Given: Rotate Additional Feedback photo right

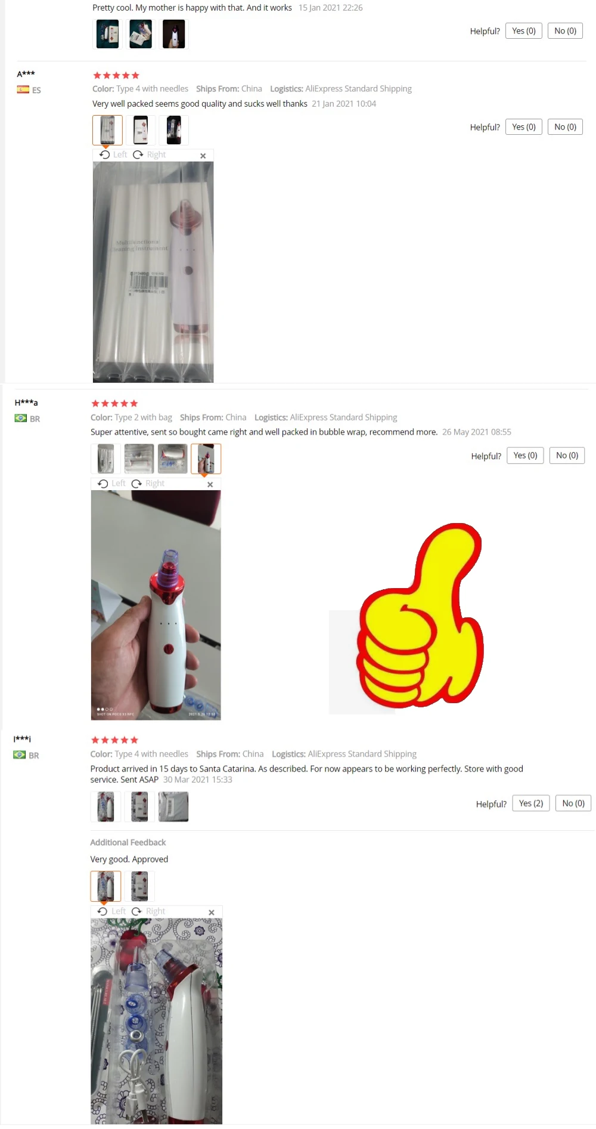Looking at the screenshot, I should 148,911.
